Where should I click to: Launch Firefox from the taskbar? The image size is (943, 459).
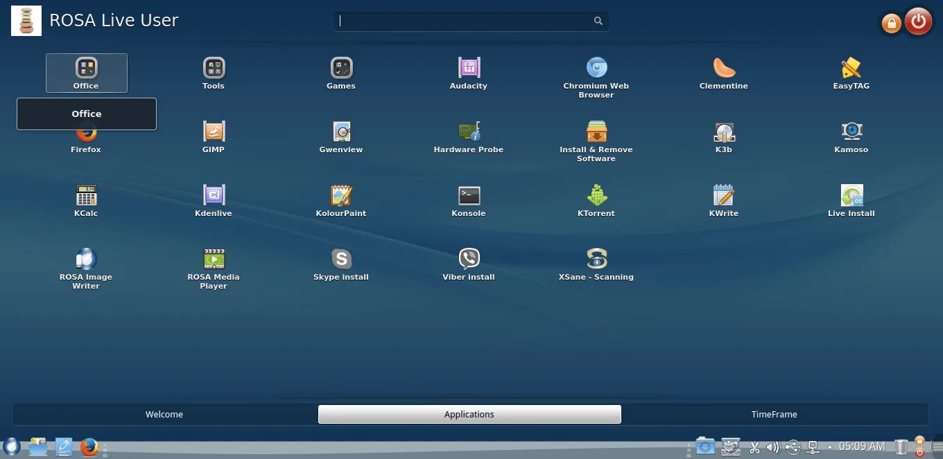(x=89, y=447)
